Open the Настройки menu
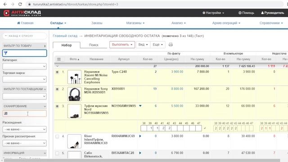288x162 pixels. click(x=213, y=13)
